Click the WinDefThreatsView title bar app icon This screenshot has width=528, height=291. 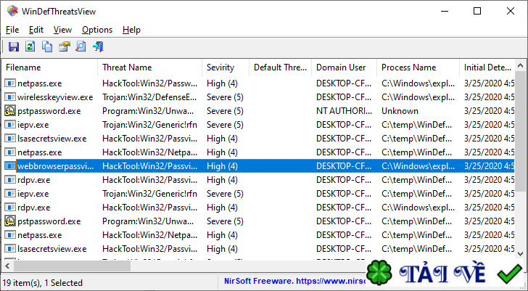pos(12,11)
